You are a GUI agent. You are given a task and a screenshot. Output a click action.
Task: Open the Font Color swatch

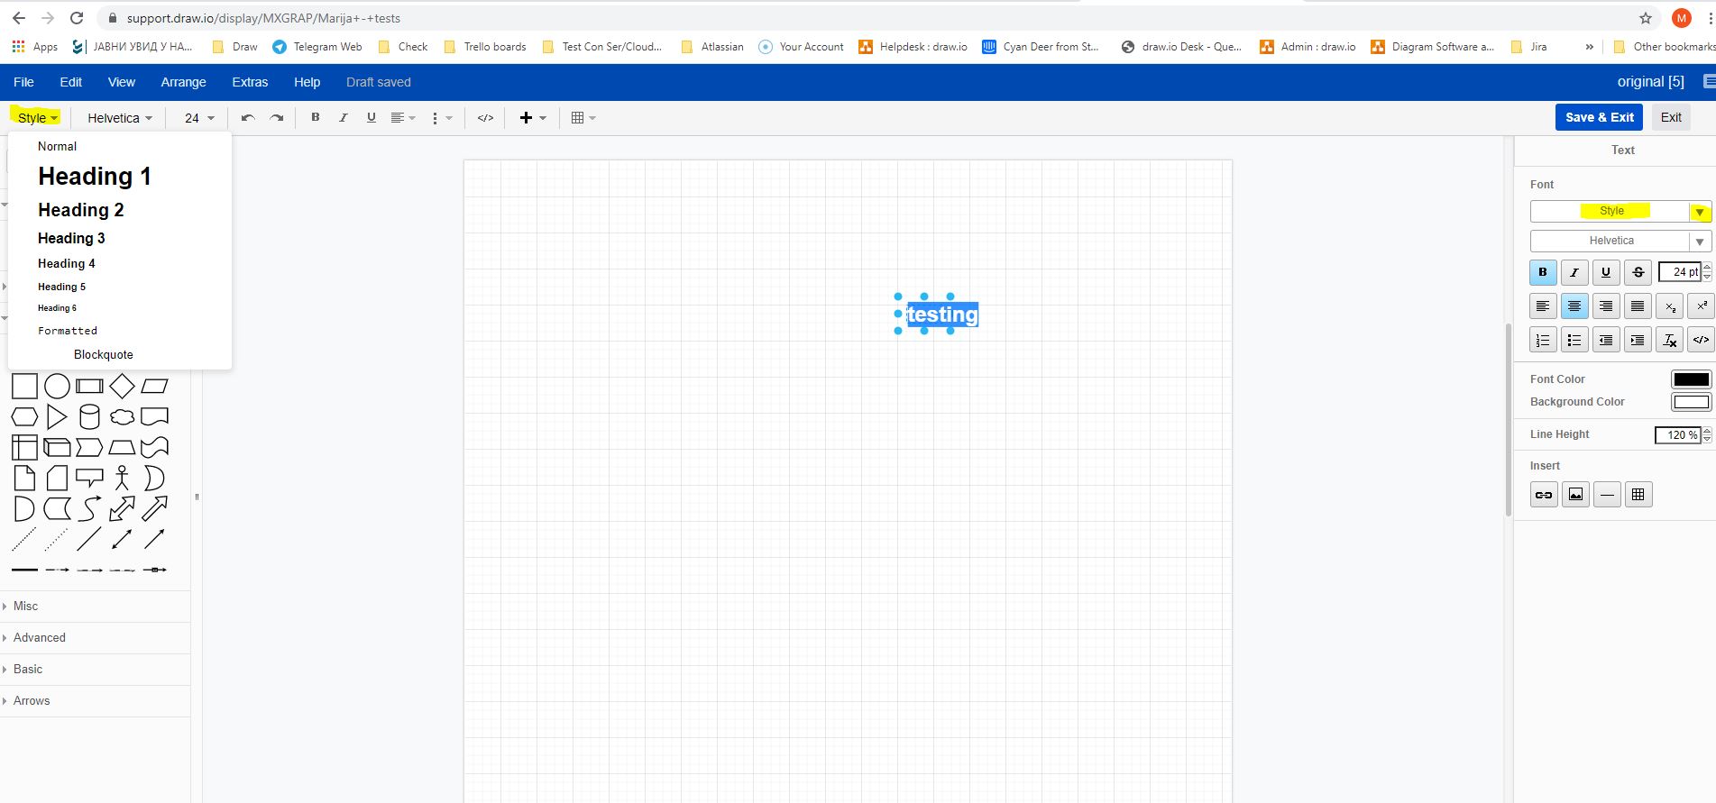click(x=1691, y=379)
